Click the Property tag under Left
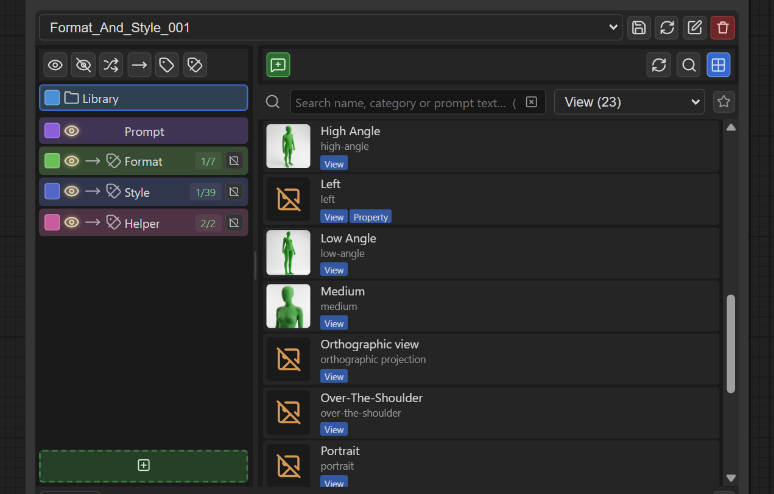Screen dimensions: 774x494 (x=370, y=217)
